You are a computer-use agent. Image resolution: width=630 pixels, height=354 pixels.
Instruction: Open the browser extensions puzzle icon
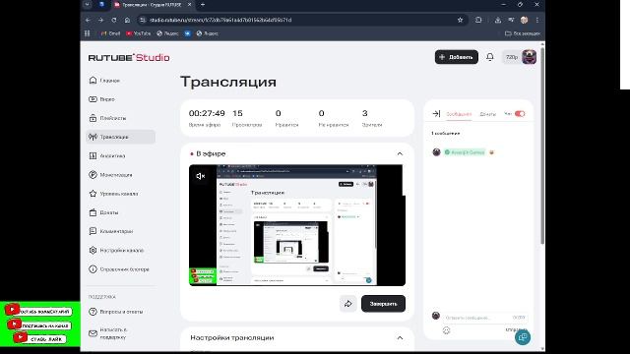(478, 20)
